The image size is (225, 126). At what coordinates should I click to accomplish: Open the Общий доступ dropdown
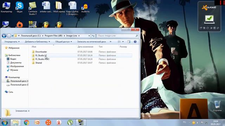pyautogui.click(x=64, y=42)
